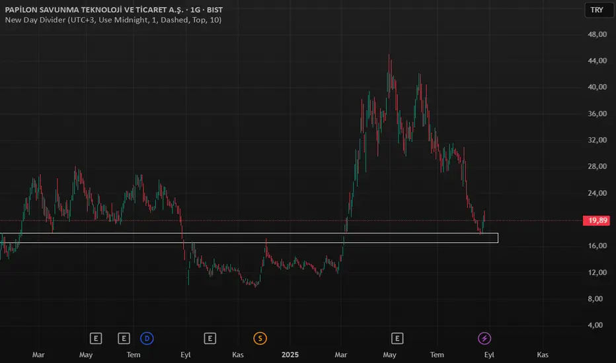Open the purple lightning event marker
This screenshot has width=616, height=363.
point(484,339)
